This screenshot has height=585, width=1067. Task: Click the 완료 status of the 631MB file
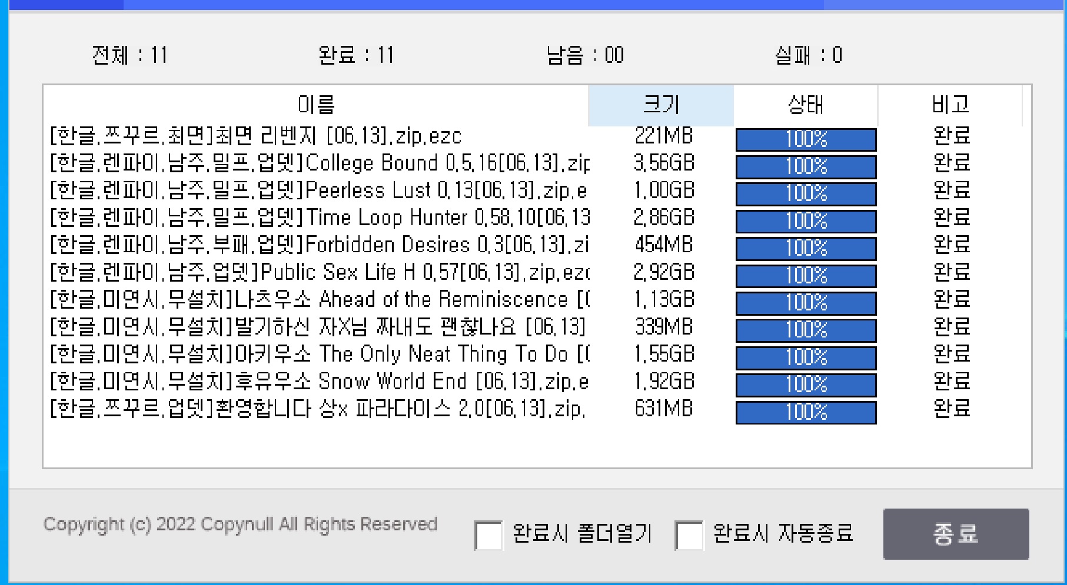[x=951, y=409]
